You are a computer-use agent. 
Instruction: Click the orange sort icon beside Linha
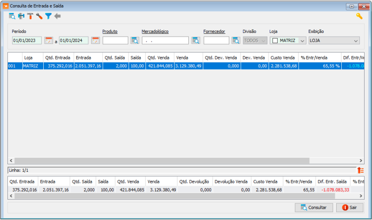pos(361,170)
